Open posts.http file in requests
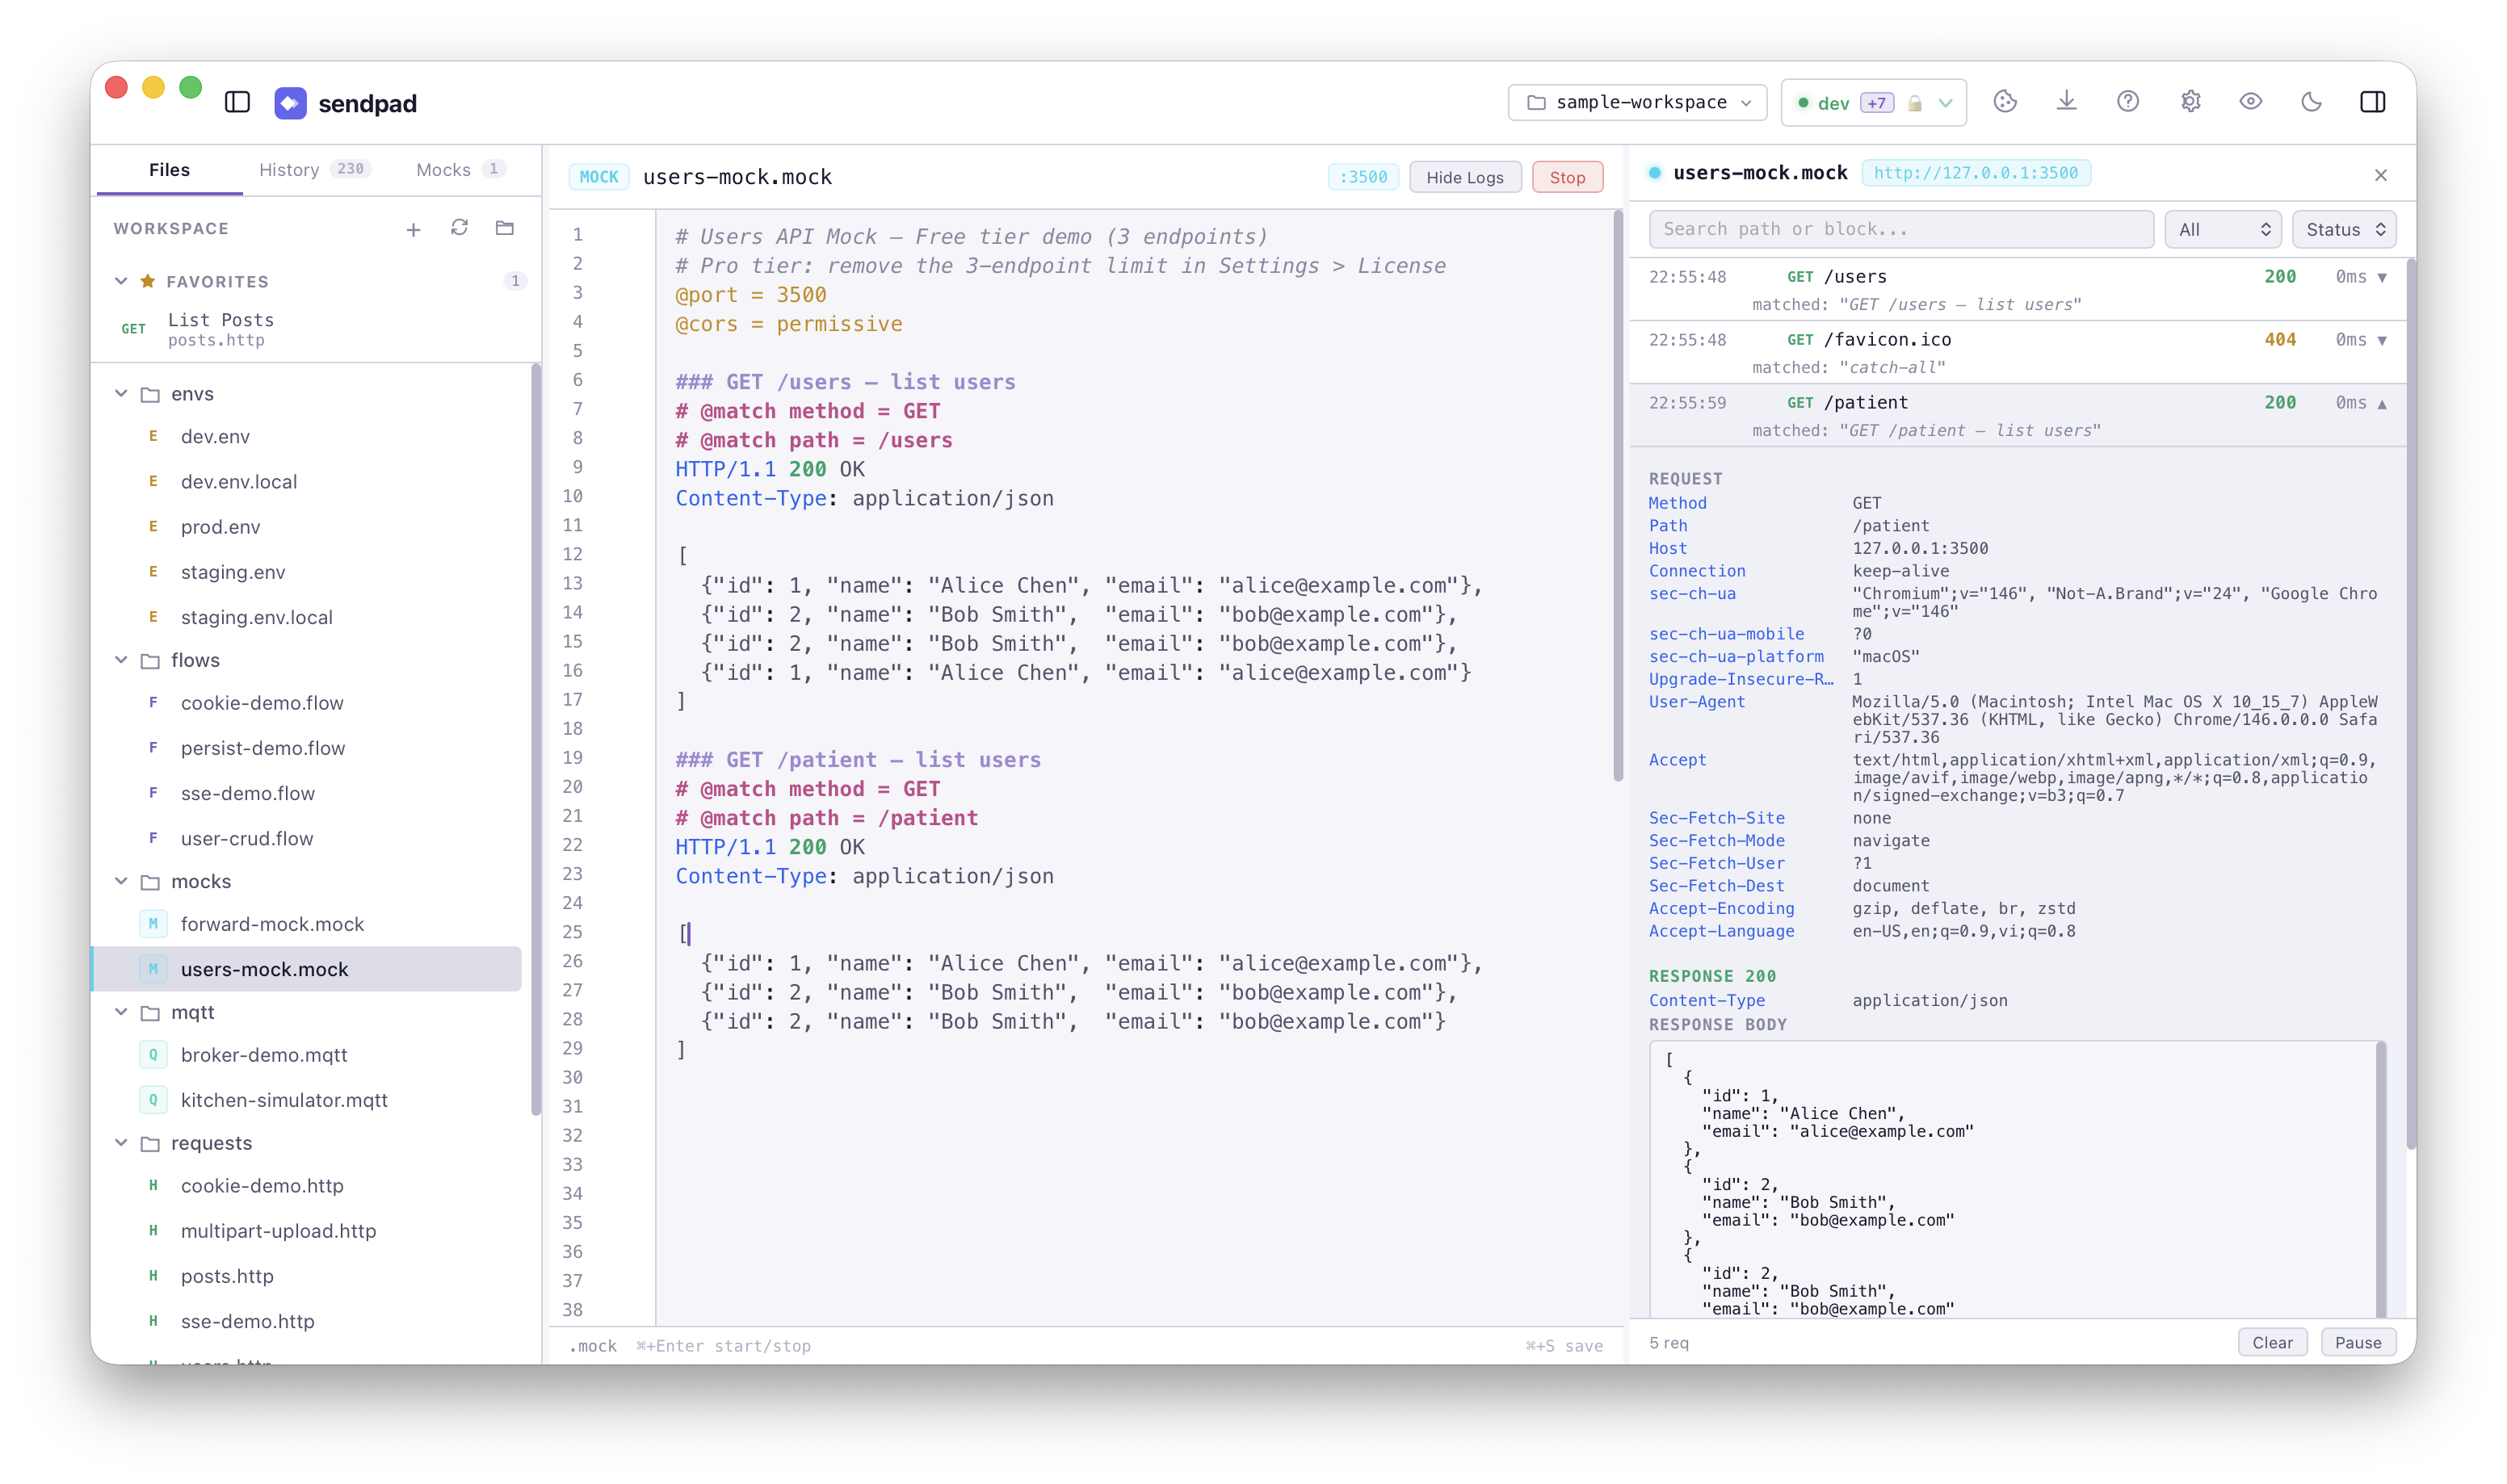 (227, 1275)
